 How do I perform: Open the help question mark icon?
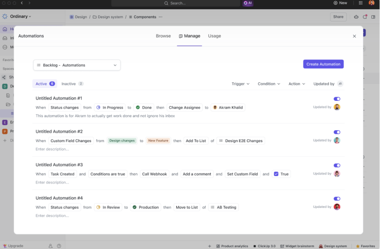pyautogui.click(x=59, y=246)
